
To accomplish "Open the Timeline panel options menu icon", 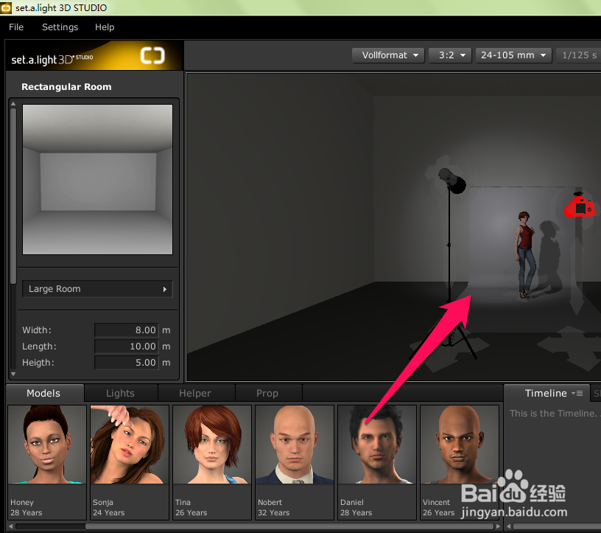I will coord(577,394).
